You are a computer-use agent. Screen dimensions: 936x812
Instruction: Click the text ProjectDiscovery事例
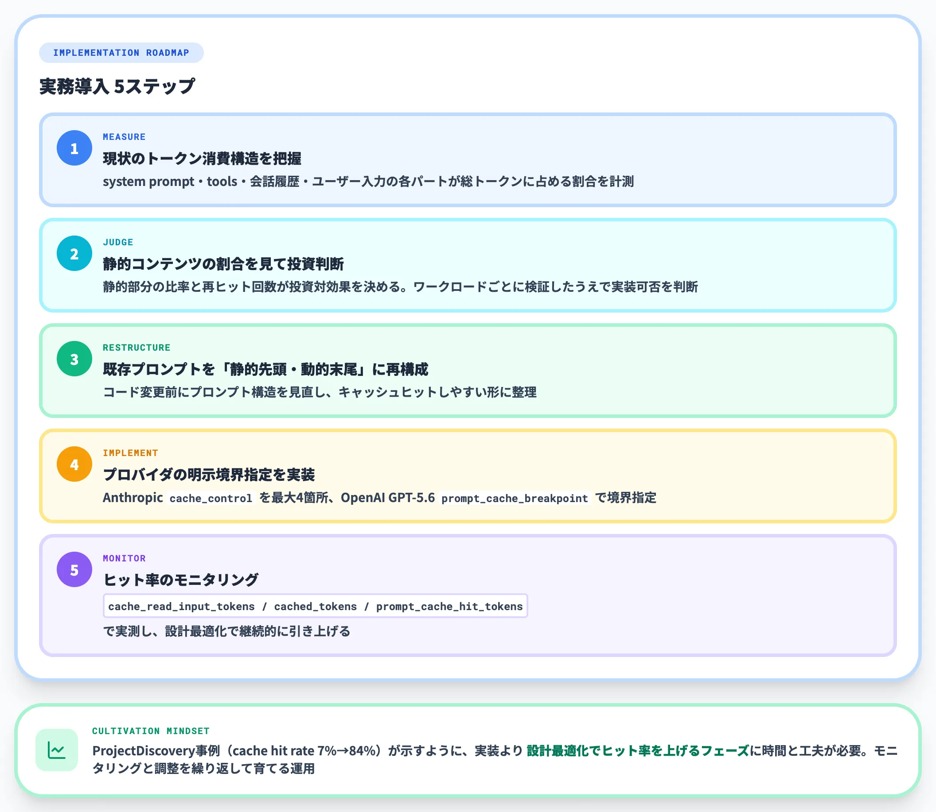pyautogui.click(x=156, y=751)
